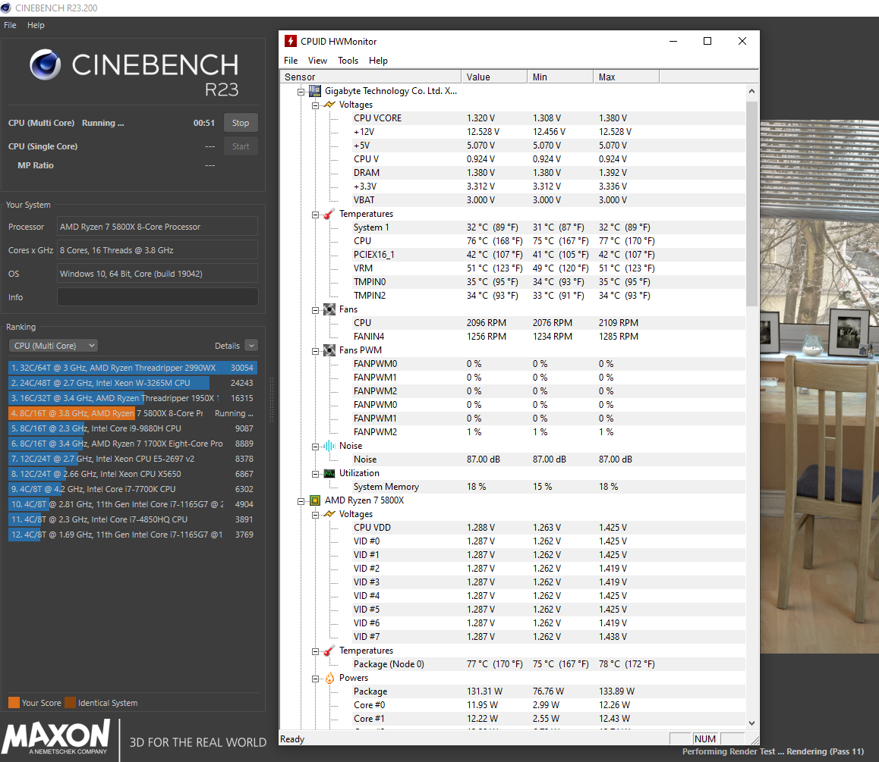Click the Fans PWM category icon
This screenshot has height=762, width=879.
click(329, 350)
